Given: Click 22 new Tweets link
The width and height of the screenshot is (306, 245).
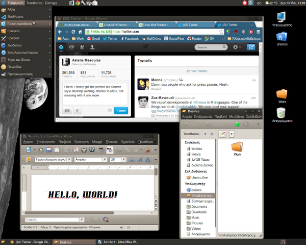Looking at the screenshot, I should coord(196,71).
